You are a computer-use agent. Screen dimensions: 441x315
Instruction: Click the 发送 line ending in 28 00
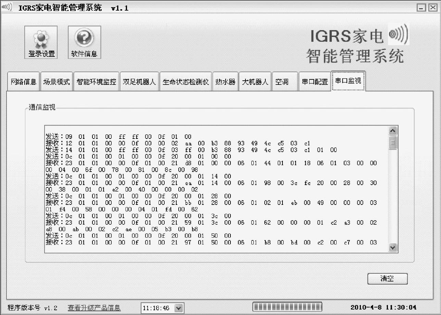pos(139,196)
